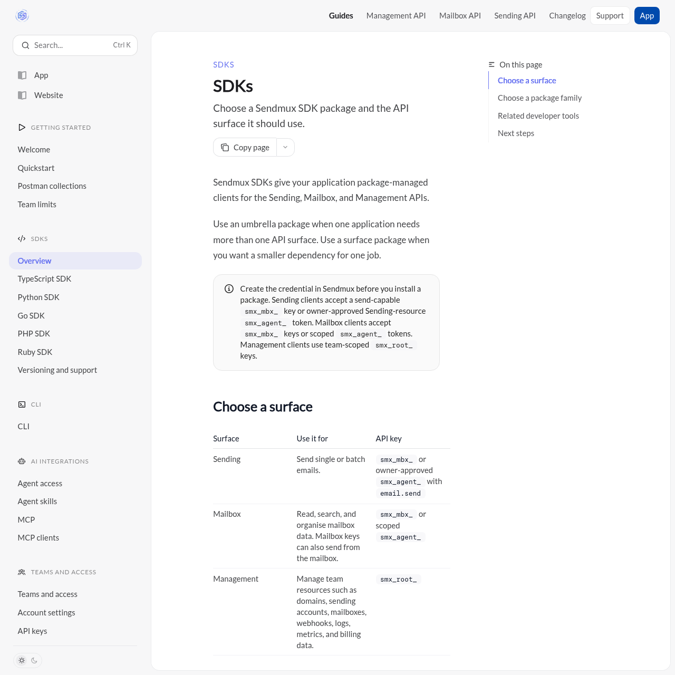Click the copy icon in Copy page

(x=225, y=147)
